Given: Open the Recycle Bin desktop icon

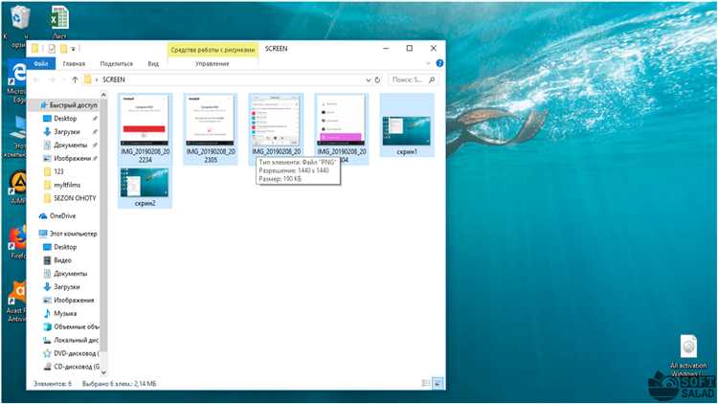Looking at the screenshot, I should tap(16, 17).
